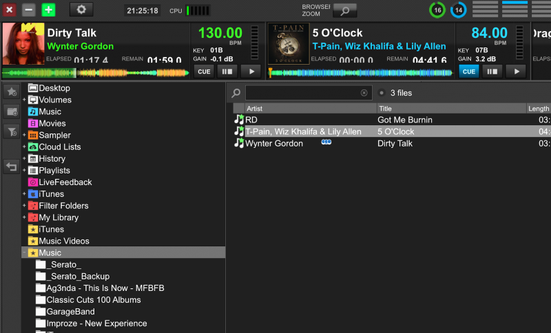Image resolution: width=551 pixels, height=333 pixels.
Task: Click the 130.00 BPM value
Action: click(220, 33)
